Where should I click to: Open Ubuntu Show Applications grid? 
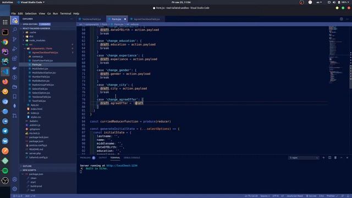point(5,22)
